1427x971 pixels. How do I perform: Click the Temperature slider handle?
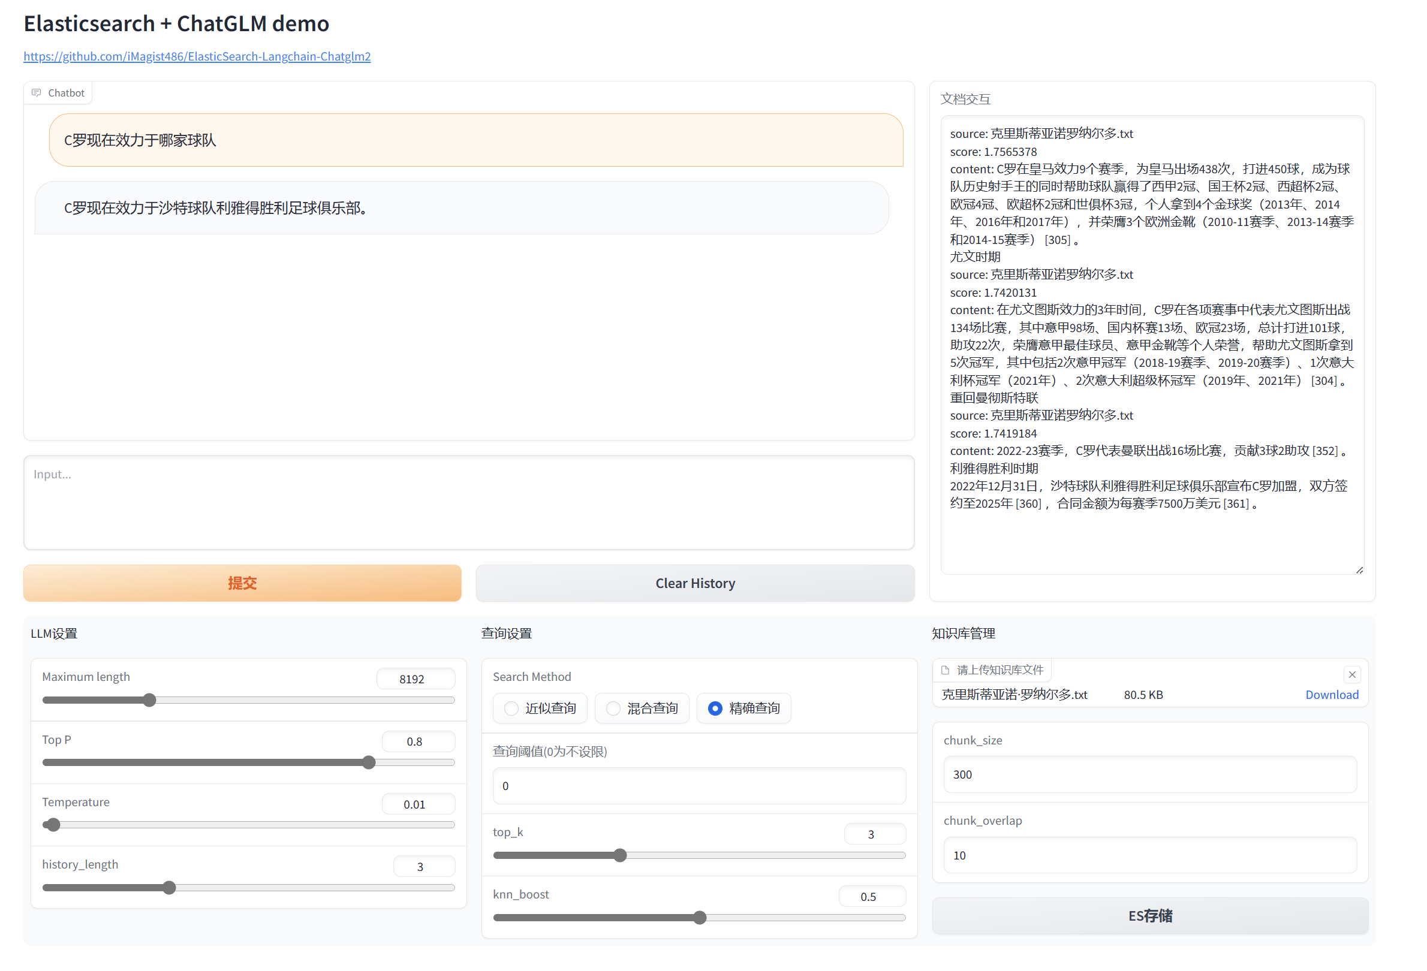click(53, 825)
